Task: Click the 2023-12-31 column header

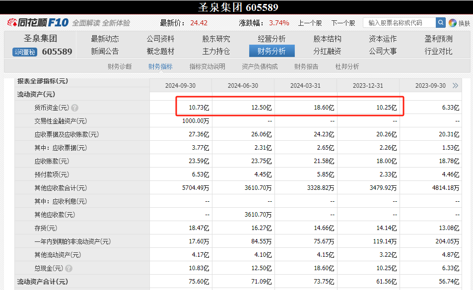Action: [x=368, y=86]
